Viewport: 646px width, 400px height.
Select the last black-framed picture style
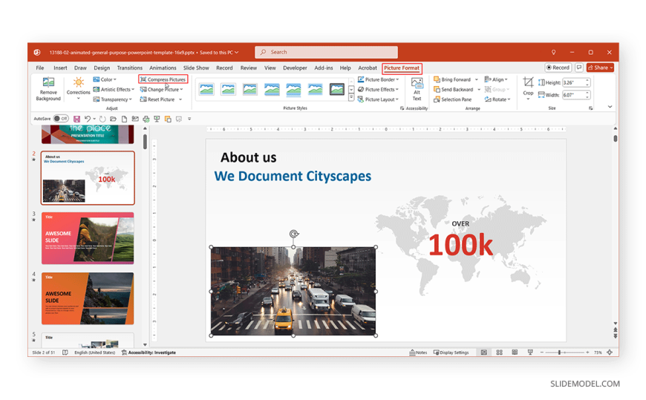336,89
